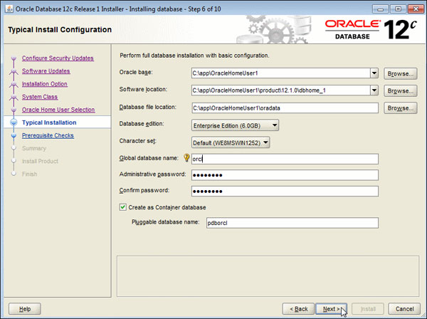Click the Oracle base path field
Screen dimensions: 427x319
281,73
